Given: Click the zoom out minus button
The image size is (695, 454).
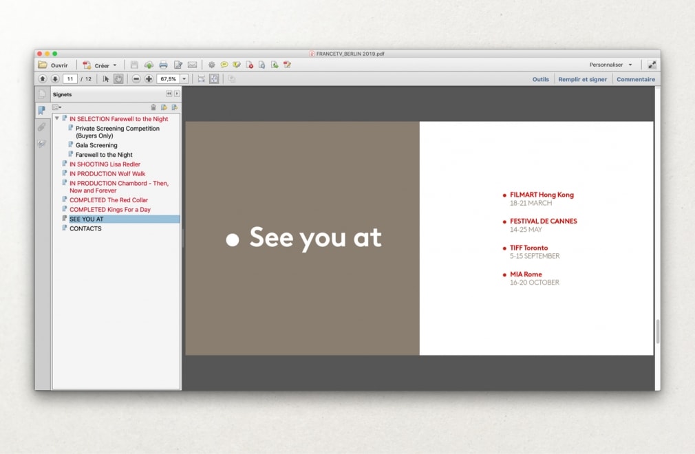Looking at the screenshot, I should point(136,79).
